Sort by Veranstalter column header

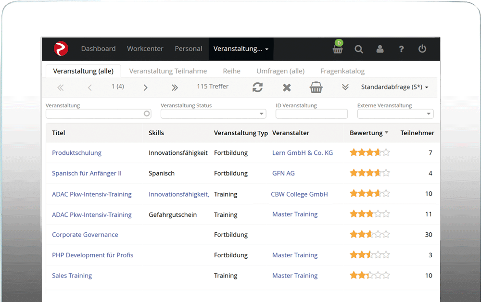tap(291, 133)
